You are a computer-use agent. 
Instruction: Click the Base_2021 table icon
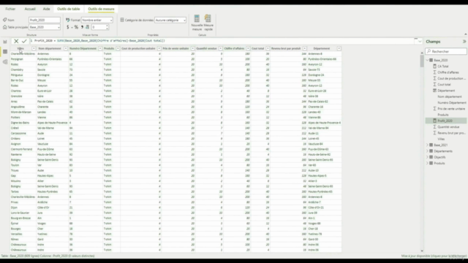(431, 145)
